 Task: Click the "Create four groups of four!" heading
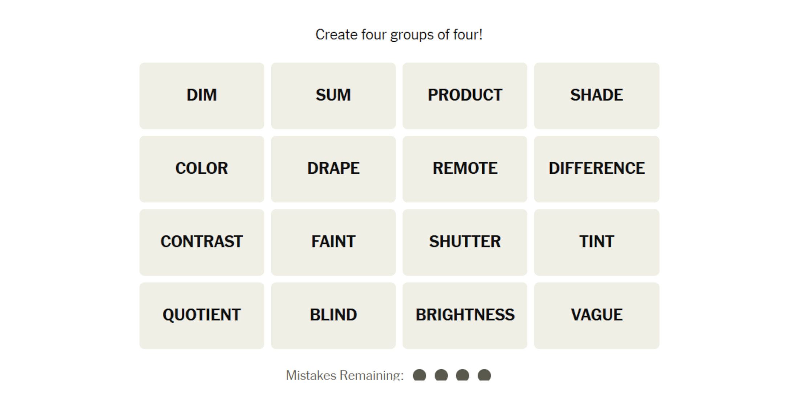coord(399,35)
